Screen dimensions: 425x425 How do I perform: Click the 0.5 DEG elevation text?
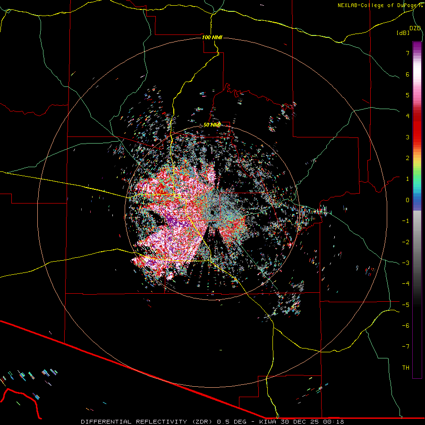coord(231,422)
